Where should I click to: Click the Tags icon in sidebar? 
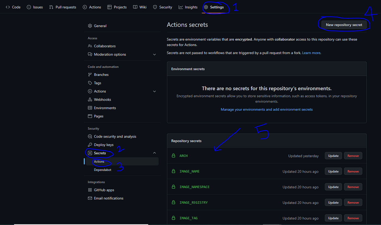pyautogui.click(x=90, y=83)
